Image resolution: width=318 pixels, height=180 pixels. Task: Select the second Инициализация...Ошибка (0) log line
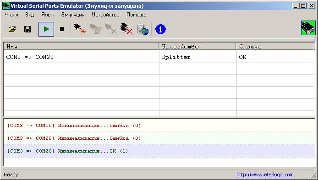point(159,138)
